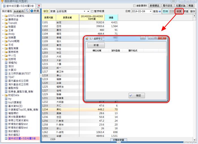
Task: Click the blue 進階 arrow icon
Action: point(160,11)
